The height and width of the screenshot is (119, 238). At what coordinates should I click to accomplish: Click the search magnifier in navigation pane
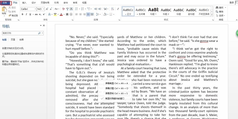[x=39, y=33]
